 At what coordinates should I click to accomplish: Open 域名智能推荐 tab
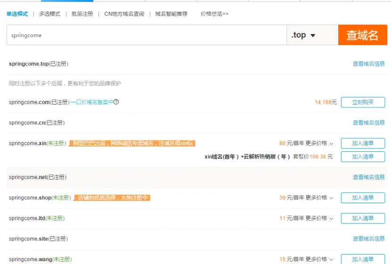(171, 14)
